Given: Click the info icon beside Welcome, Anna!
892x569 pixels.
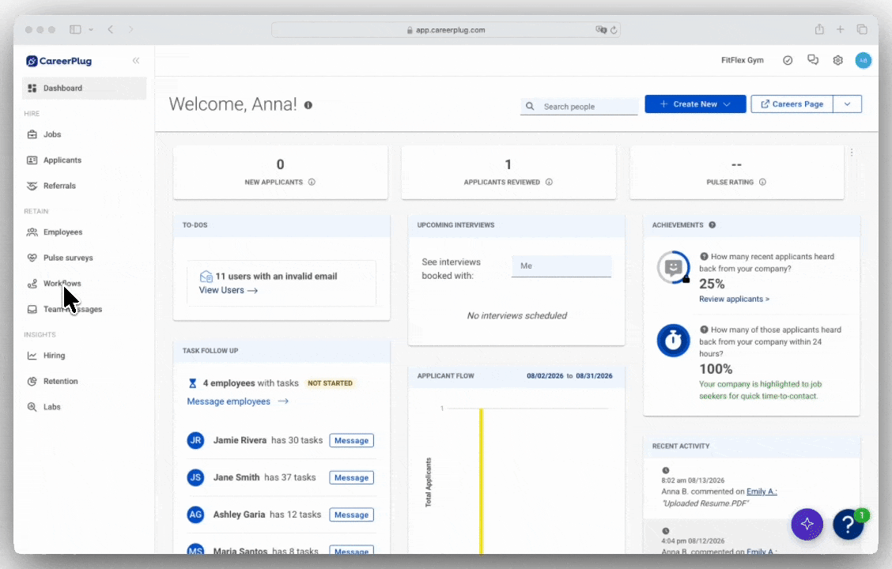Looking at the screenshot, I should click(308, 105).
